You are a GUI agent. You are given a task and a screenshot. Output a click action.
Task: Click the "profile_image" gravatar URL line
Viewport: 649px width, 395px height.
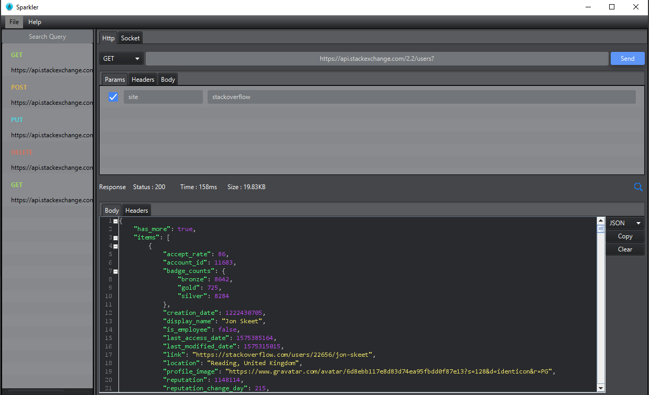click(359, 371)
